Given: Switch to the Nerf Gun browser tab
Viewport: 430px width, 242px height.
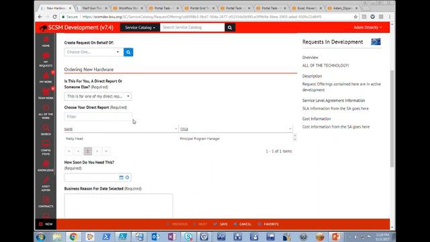Looking at the screenshot, I should (x=92, y=8).
